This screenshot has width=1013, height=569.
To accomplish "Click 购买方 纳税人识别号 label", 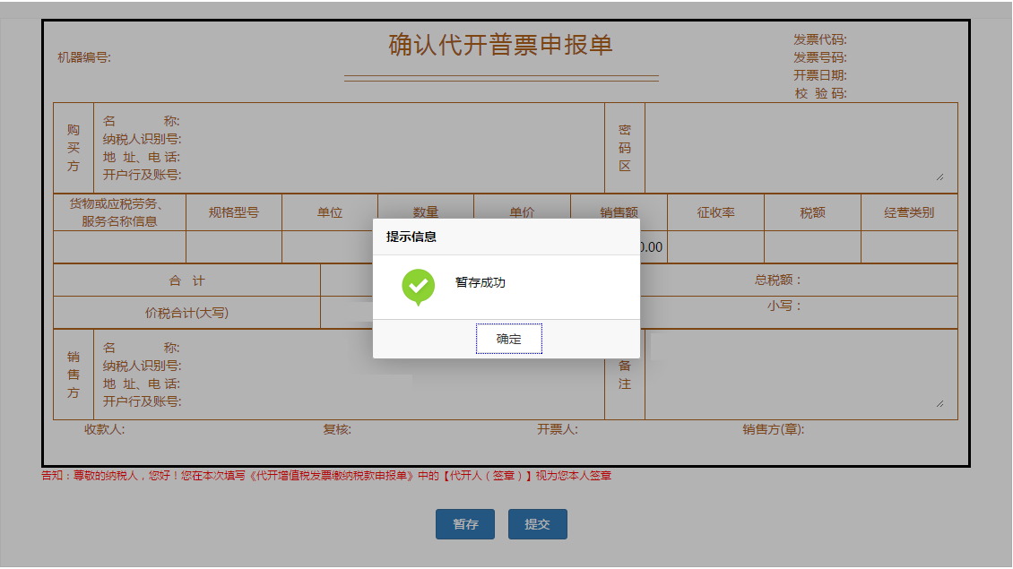I will pos(142,139).
